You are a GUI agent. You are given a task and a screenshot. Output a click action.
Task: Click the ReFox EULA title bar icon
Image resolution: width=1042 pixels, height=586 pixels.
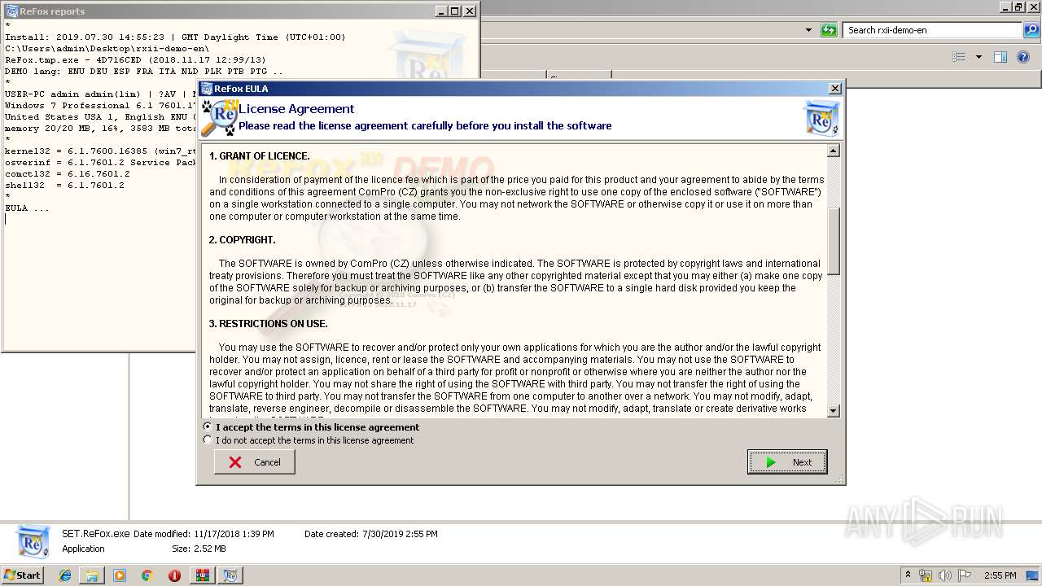[207, 89]
